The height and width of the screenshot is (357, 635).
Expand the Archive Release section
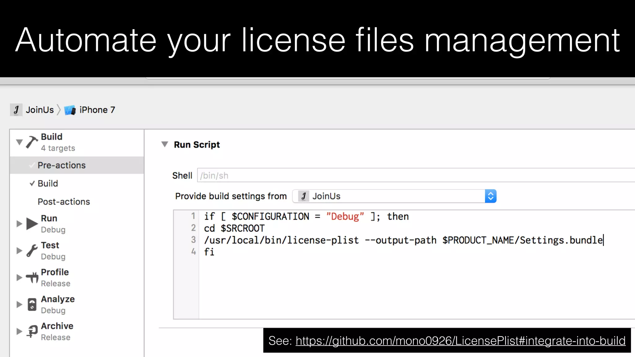pyautogui.click(x=19, y=331)
